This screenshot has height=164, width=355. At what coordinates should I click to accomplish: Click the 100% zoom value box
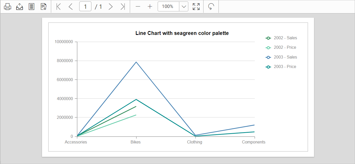pos(168,7)
